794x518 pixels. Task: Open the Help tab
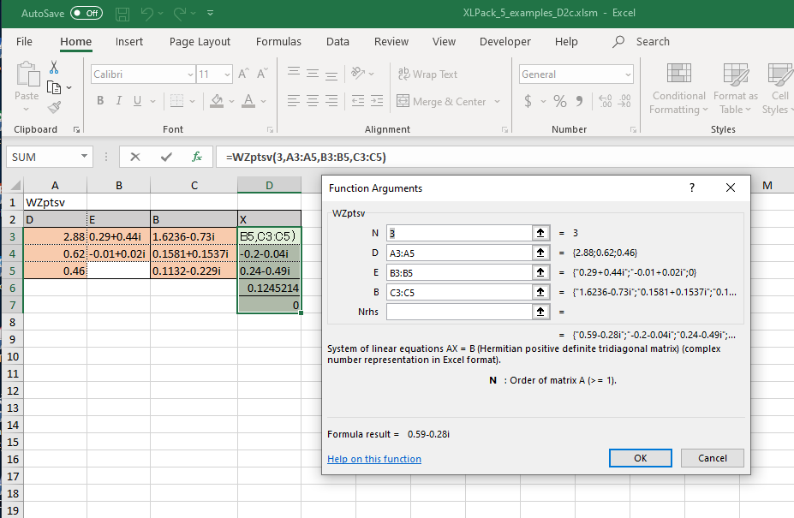[x=566, y=41]
